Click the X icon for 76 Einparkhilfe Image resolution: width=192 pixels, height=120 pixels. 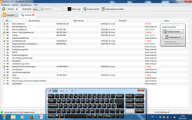(x=4, y=84)
